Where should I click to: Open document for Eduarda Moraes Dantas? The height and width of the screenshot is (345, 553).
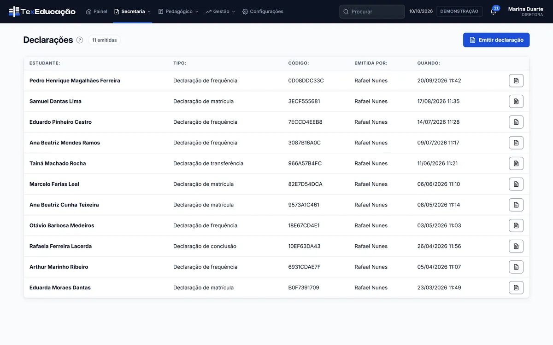click(x=516, y=287)
